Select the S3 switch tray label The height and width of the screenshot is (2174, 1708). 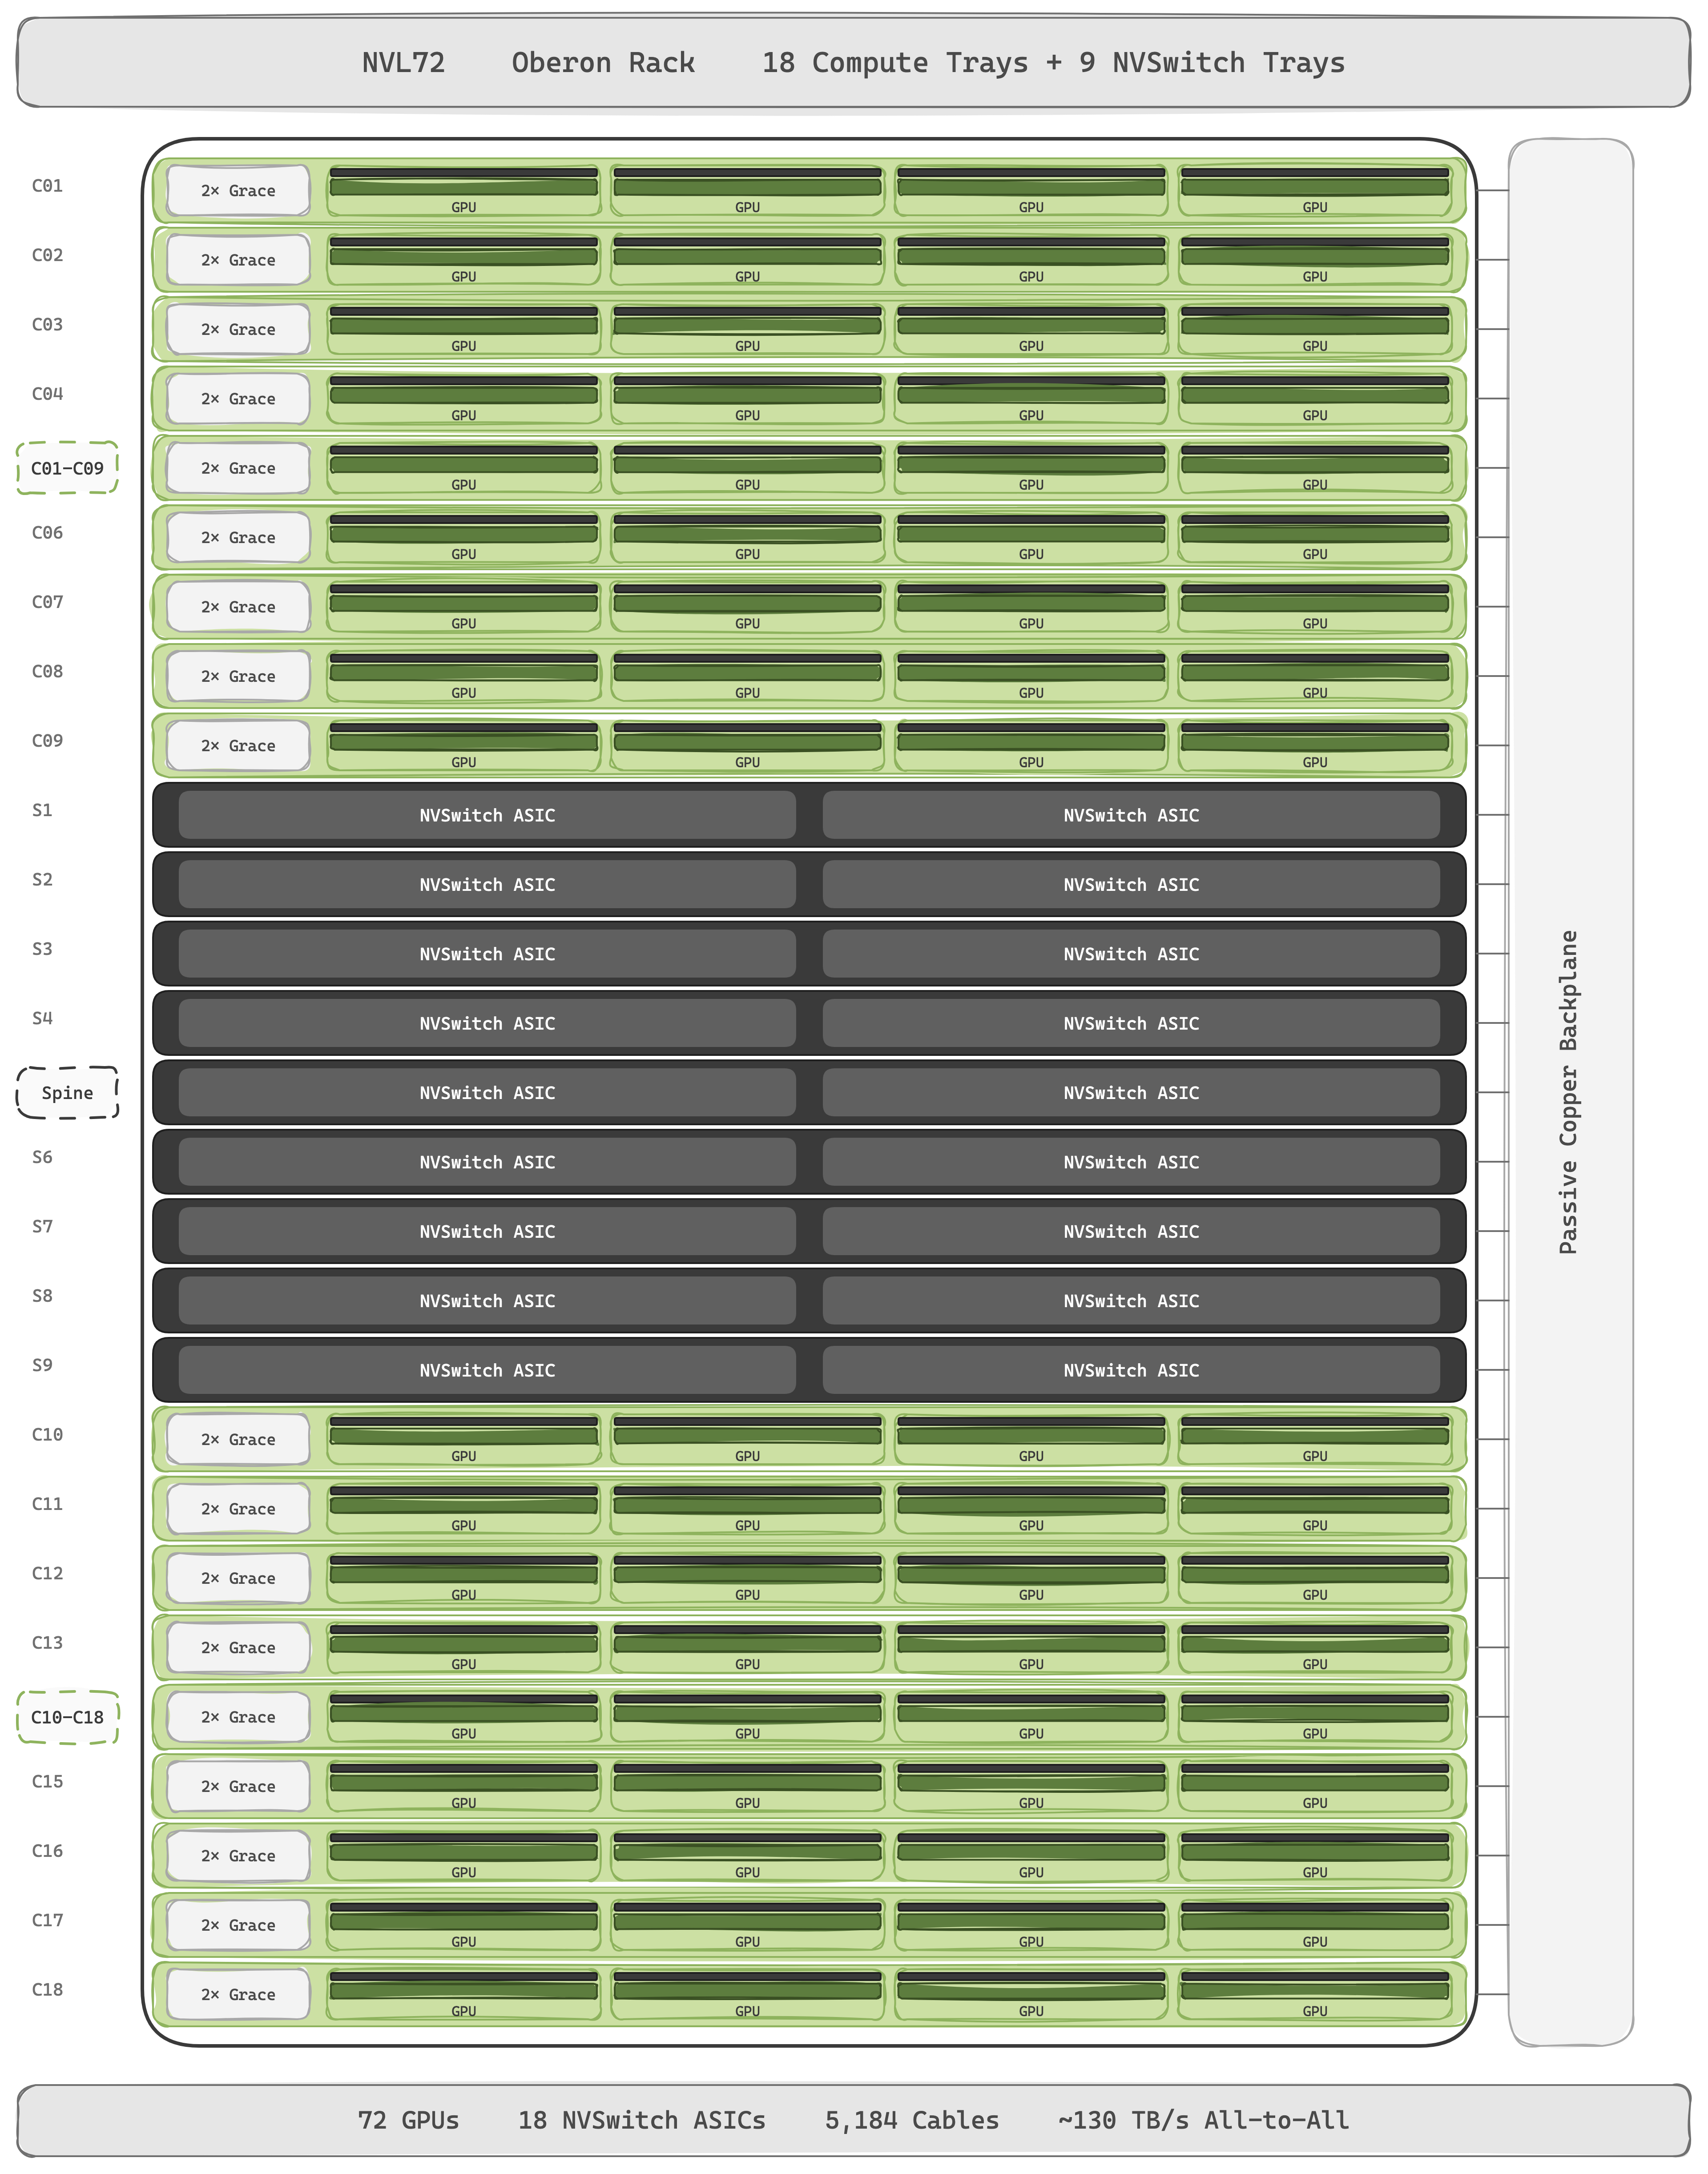[42, 949]
